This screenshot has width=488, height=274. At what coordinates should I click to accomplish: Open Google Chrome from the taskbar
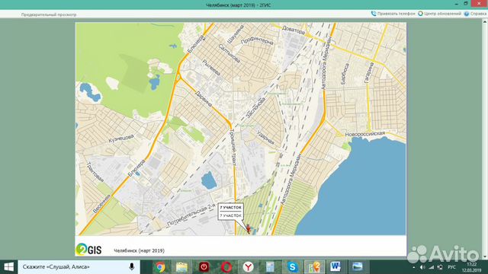tap(160, 267)
